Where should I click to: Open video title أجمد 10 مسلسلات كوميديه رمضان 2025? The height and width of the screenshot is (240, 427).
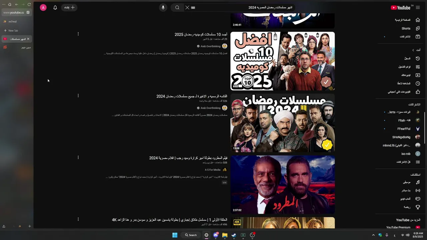(x=201, y=34)
